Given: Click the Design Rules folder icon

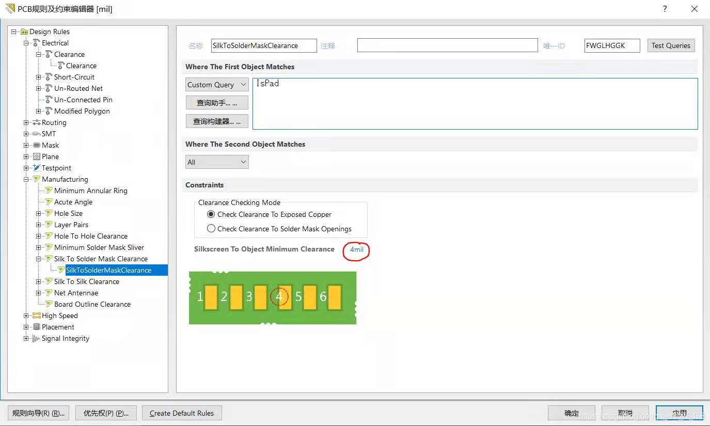Looking at the screenshot, I should click(24, 31).
